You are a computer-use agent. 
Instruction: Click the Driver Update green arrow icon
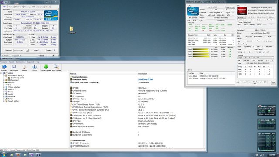click(46, 68)
